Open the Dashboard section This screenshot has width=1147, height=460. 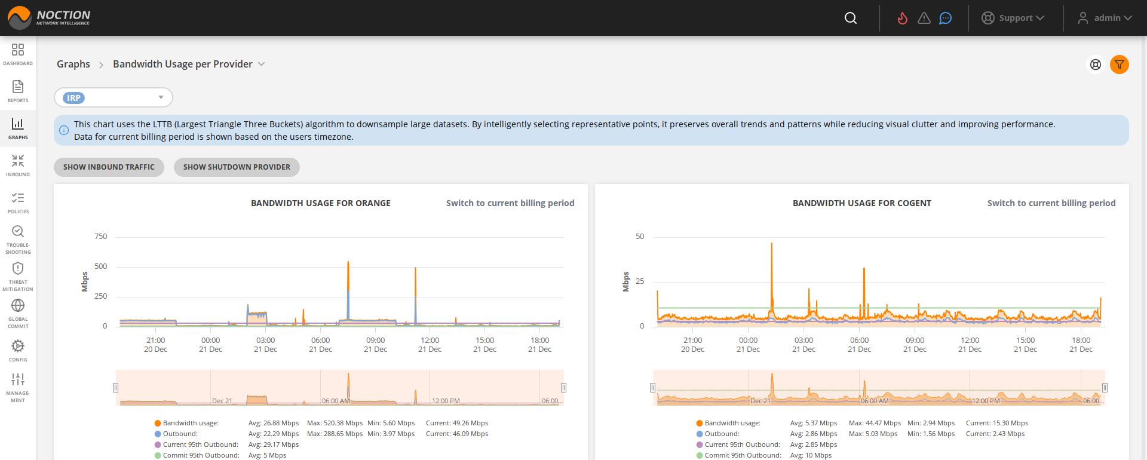click(x=18, y=54)
